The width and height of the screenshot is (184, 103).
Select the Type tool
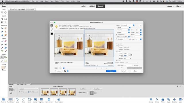point(2,51)
